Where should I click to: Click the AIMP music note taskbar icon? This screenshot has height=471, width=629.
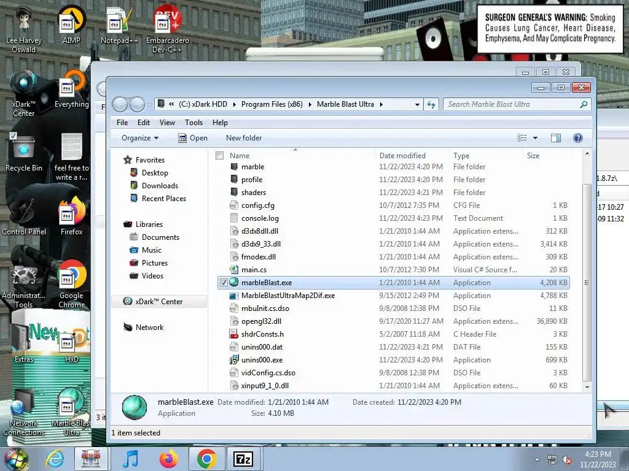(x=130, y=459)
